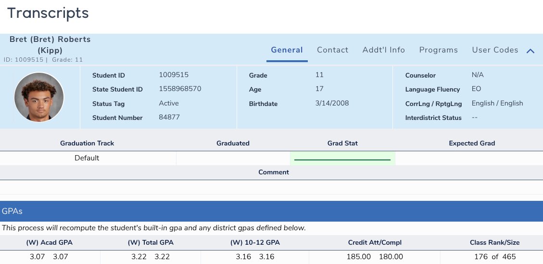Select Student Number 84877

[169, 117]
